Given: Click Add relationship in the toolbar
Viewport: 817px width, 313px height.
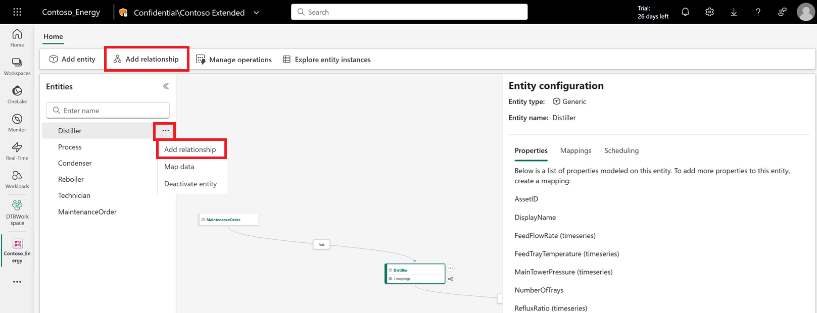Looking at the screenshot, I should click(x=146, y=59).
